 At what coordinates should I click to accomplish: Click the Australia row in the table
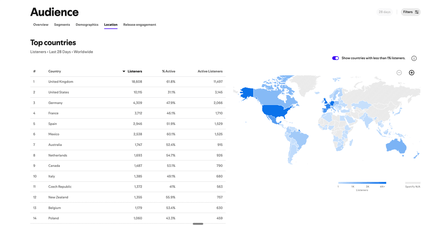pyautogui.click(x=128, y=145)
